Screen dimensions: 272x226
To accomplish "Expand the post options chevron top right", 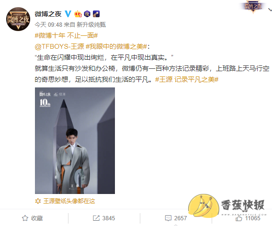I will pyautogui.click(x=270, y=10).
